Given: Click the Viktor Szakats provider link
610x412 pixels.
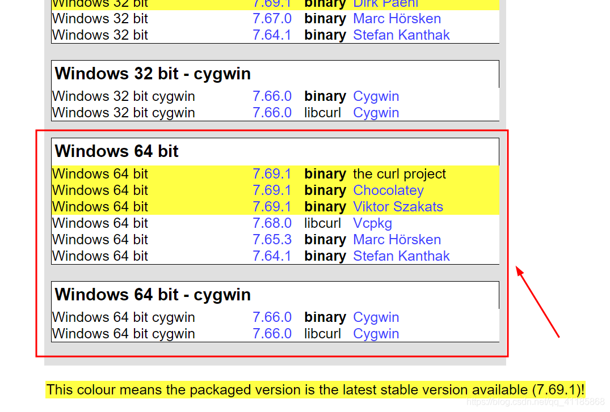Looking at the screenshot, I should (398, 206).
